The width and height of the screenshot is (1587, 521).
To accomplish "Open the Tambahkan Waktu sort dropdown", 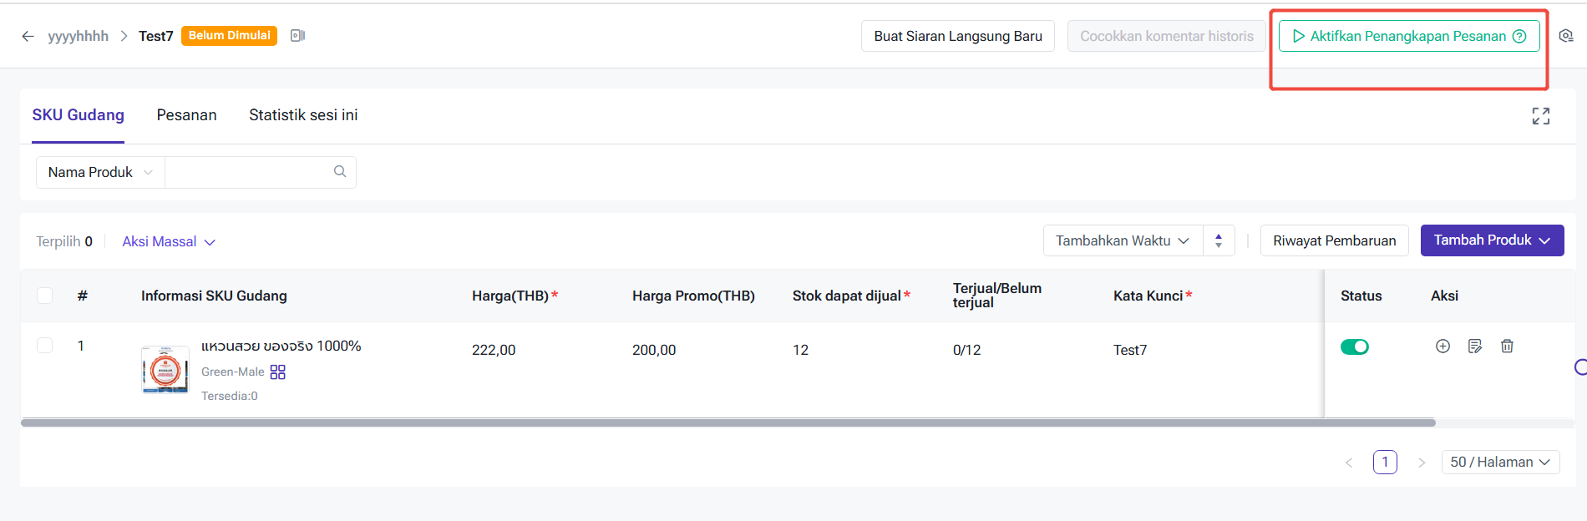I will [x=1123, y=240].
